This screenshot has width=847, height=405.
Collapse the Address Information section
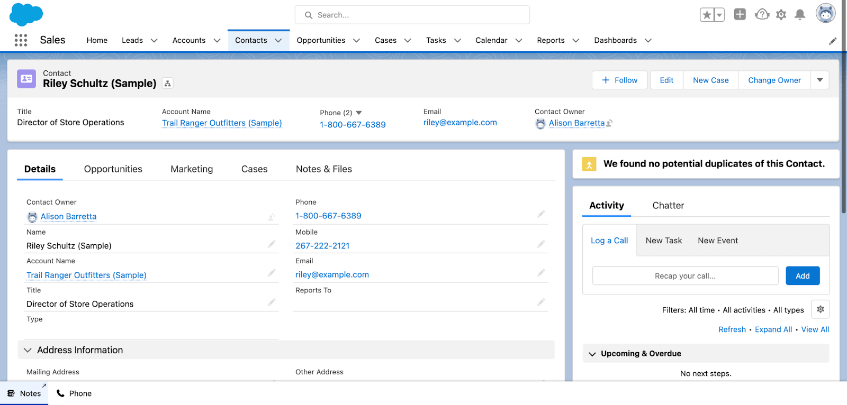click(28, 351)
